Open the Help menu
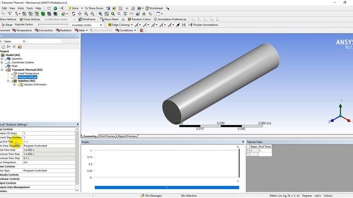353x198 pixels. (38, 8)
